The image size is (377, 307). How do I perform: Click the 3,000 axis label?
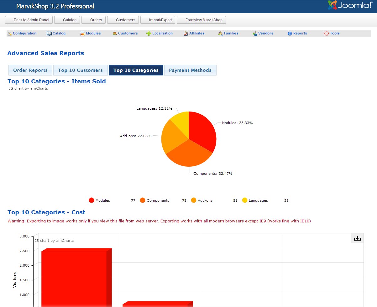coord(24,236)
